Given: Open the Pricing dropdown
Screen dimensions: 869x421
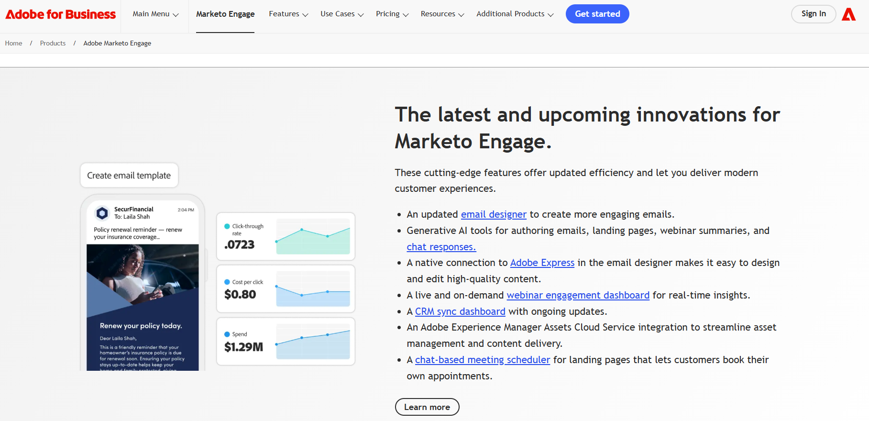Looking at the screenshot, I should pos(392,14).
